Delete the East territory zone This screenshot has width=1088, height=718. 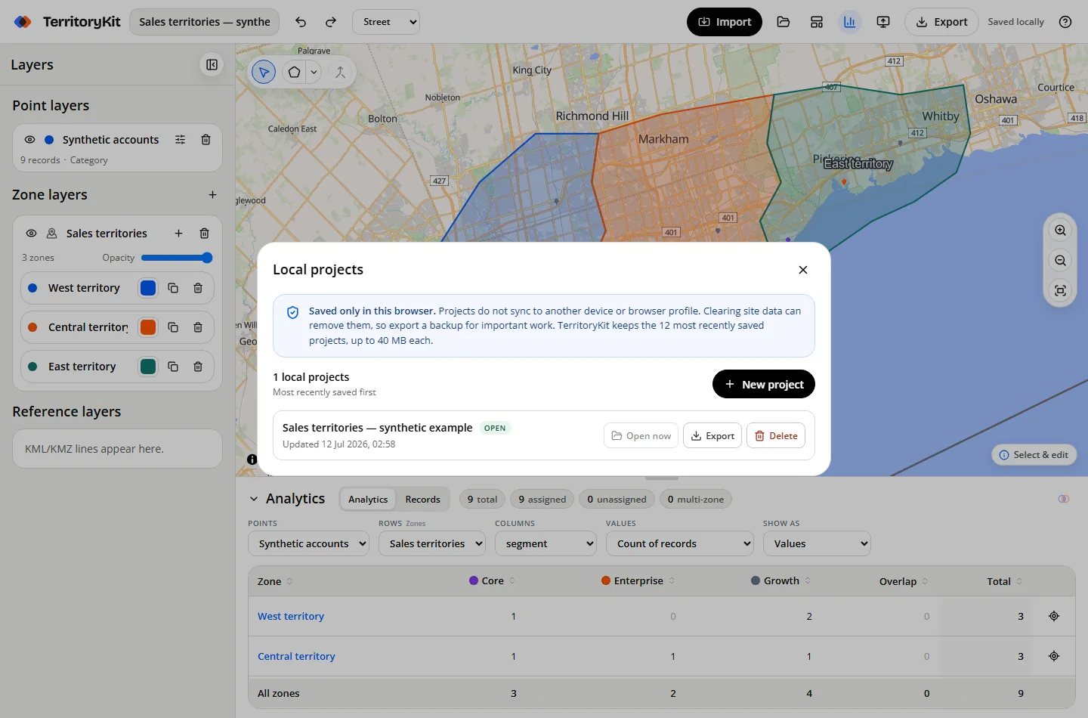coord(198,367)
